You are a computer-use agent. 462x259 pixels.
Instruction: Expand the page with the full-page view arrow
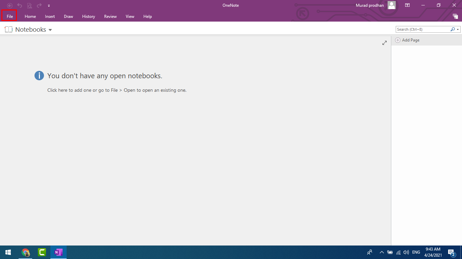click(384, 43)
